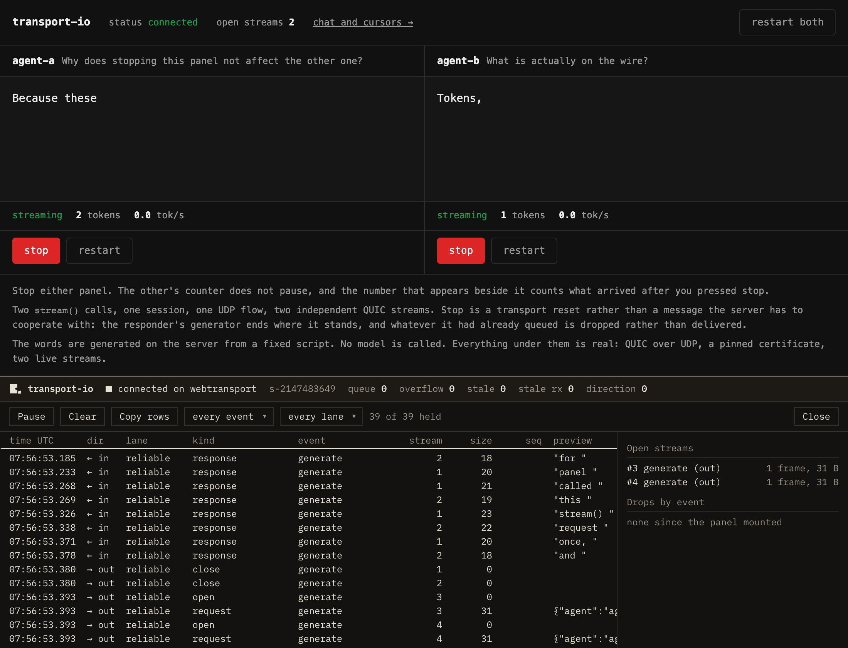Image resolution: width=848 pixels, height=648 pixels.
Task: Click the lane column header
Action: point(137,440)
